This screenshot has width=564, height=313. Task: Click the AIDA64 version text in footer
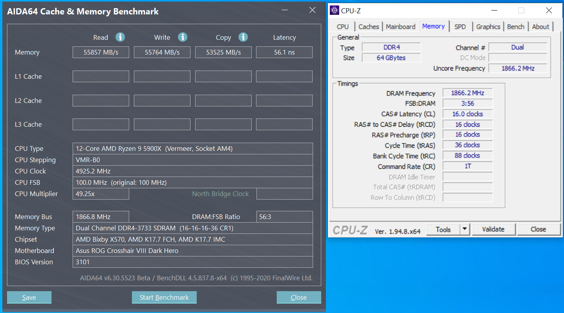(196, 278)
